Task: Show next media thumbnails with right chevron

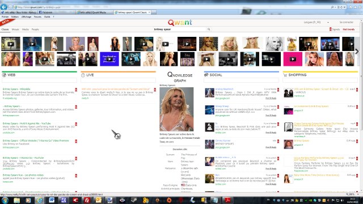Action: click(357, 52)
